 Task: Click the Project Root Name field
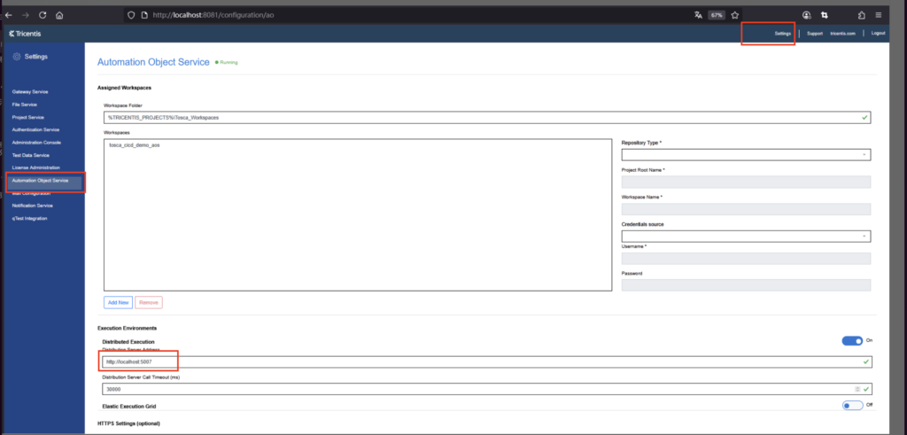(746, 182)
